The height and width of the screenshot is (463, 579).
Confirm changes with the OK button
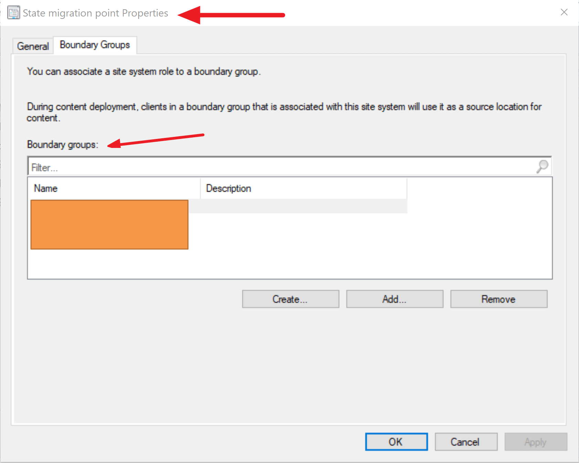pos(396,442)
